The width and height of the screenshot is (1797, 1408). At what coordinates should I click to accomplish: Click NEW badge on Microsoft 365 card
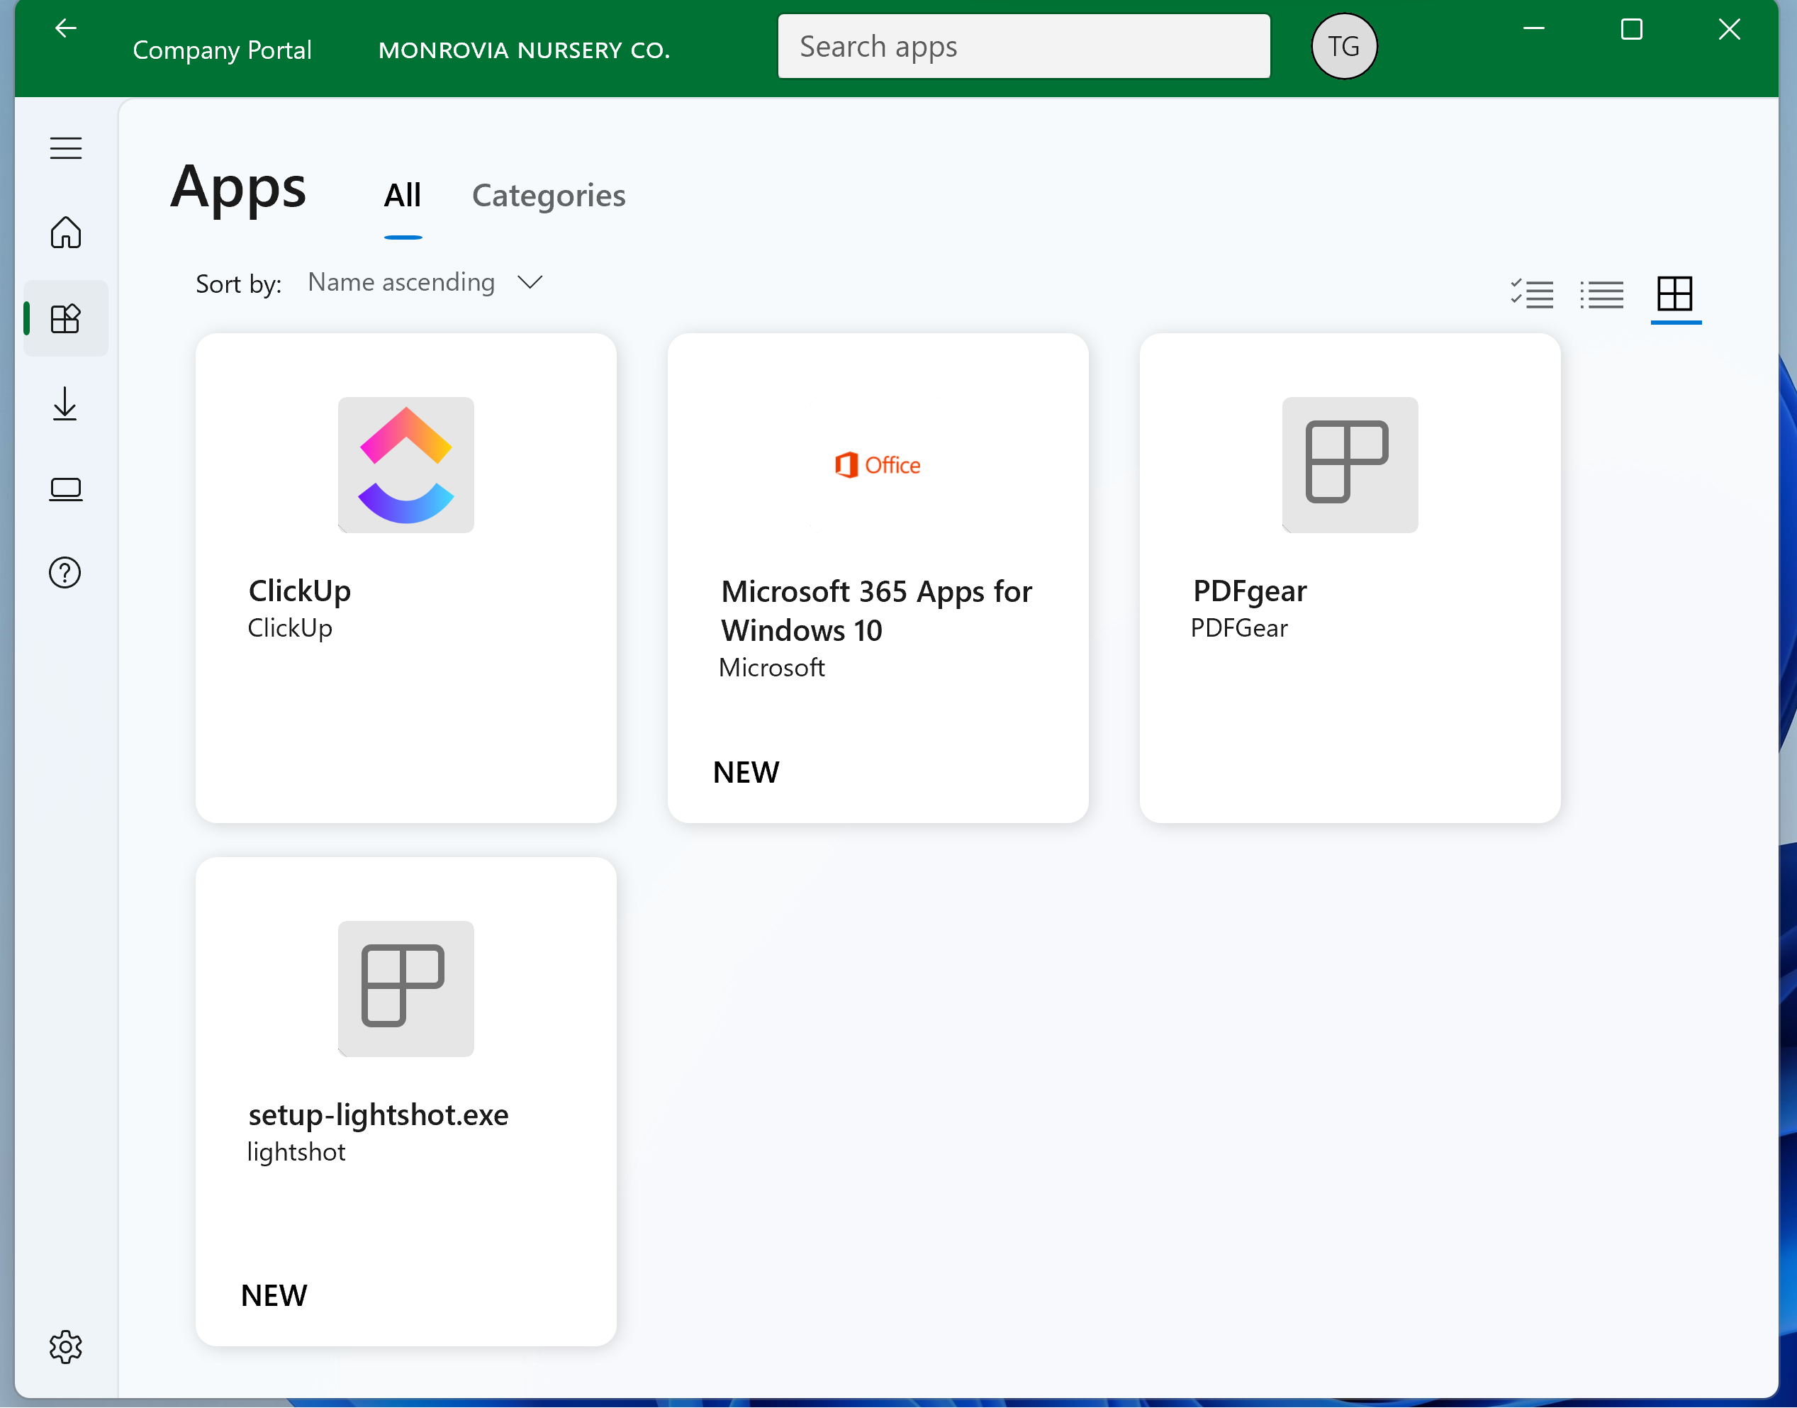point(746,773)
